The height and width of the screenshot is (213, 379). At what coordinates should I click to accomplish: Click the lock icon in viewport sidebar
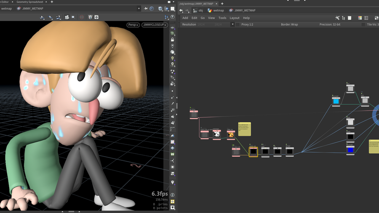[173, 40]
